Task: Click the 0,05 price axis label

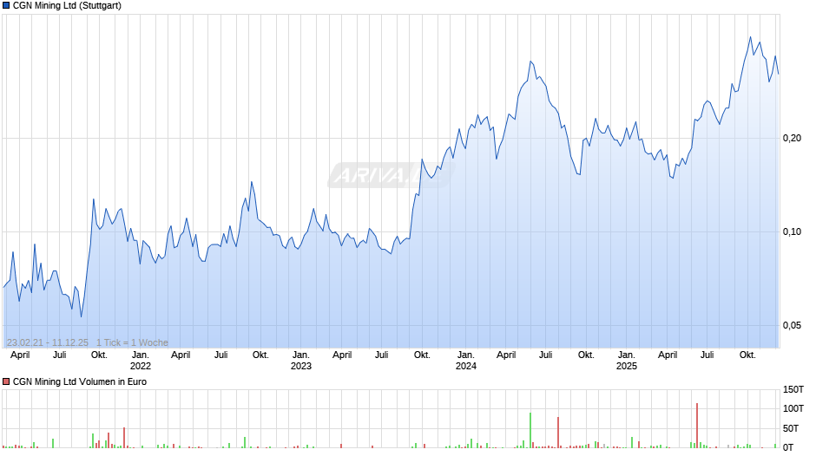Action: pyautogui.click(x=792, y=325)
